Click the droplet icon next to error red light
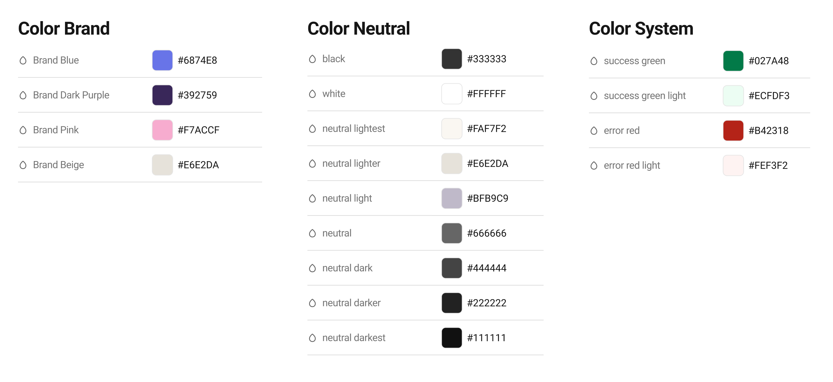 [x=594, y=166]
